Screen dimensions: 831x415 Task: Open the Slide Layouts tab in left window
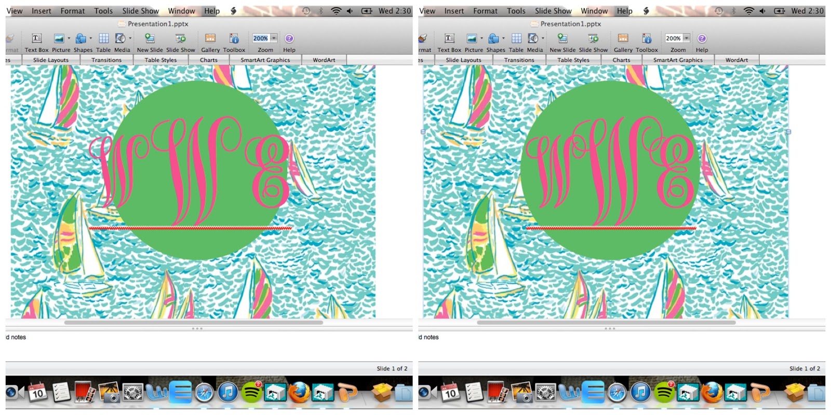tap(51, 60)
